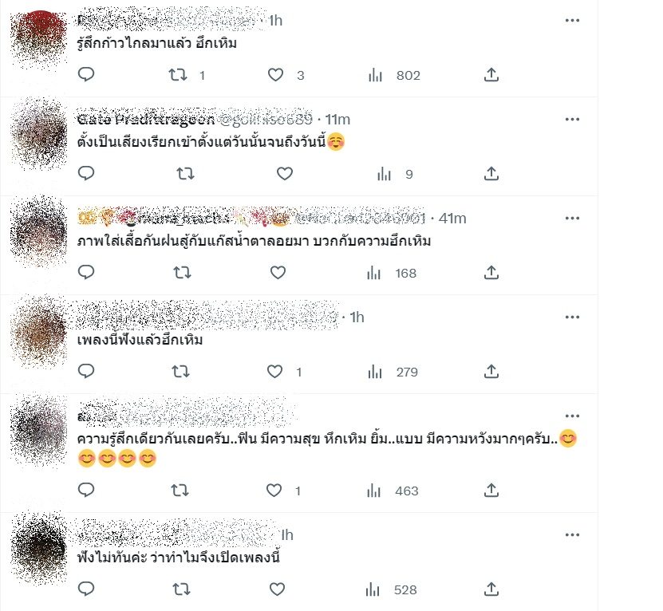The width and height of the screenshot is (663, 611).
Task: Retweet the post with 463 views
Action: (180, 490)
